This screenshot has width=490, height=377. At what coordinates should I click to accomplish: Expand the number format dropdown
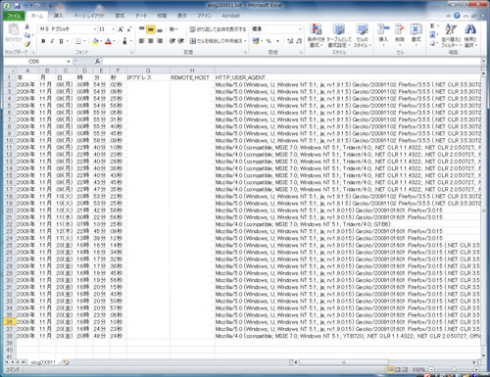pos(300,29)
